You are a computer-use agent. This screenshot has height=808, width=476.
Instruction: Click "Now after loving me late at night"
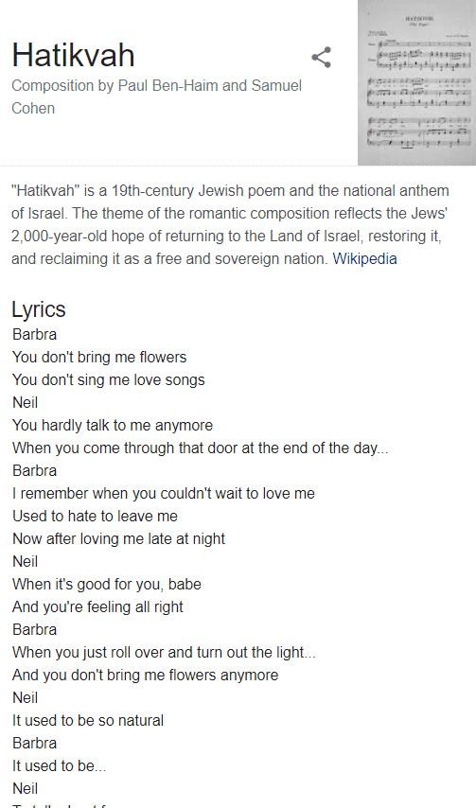118,538
